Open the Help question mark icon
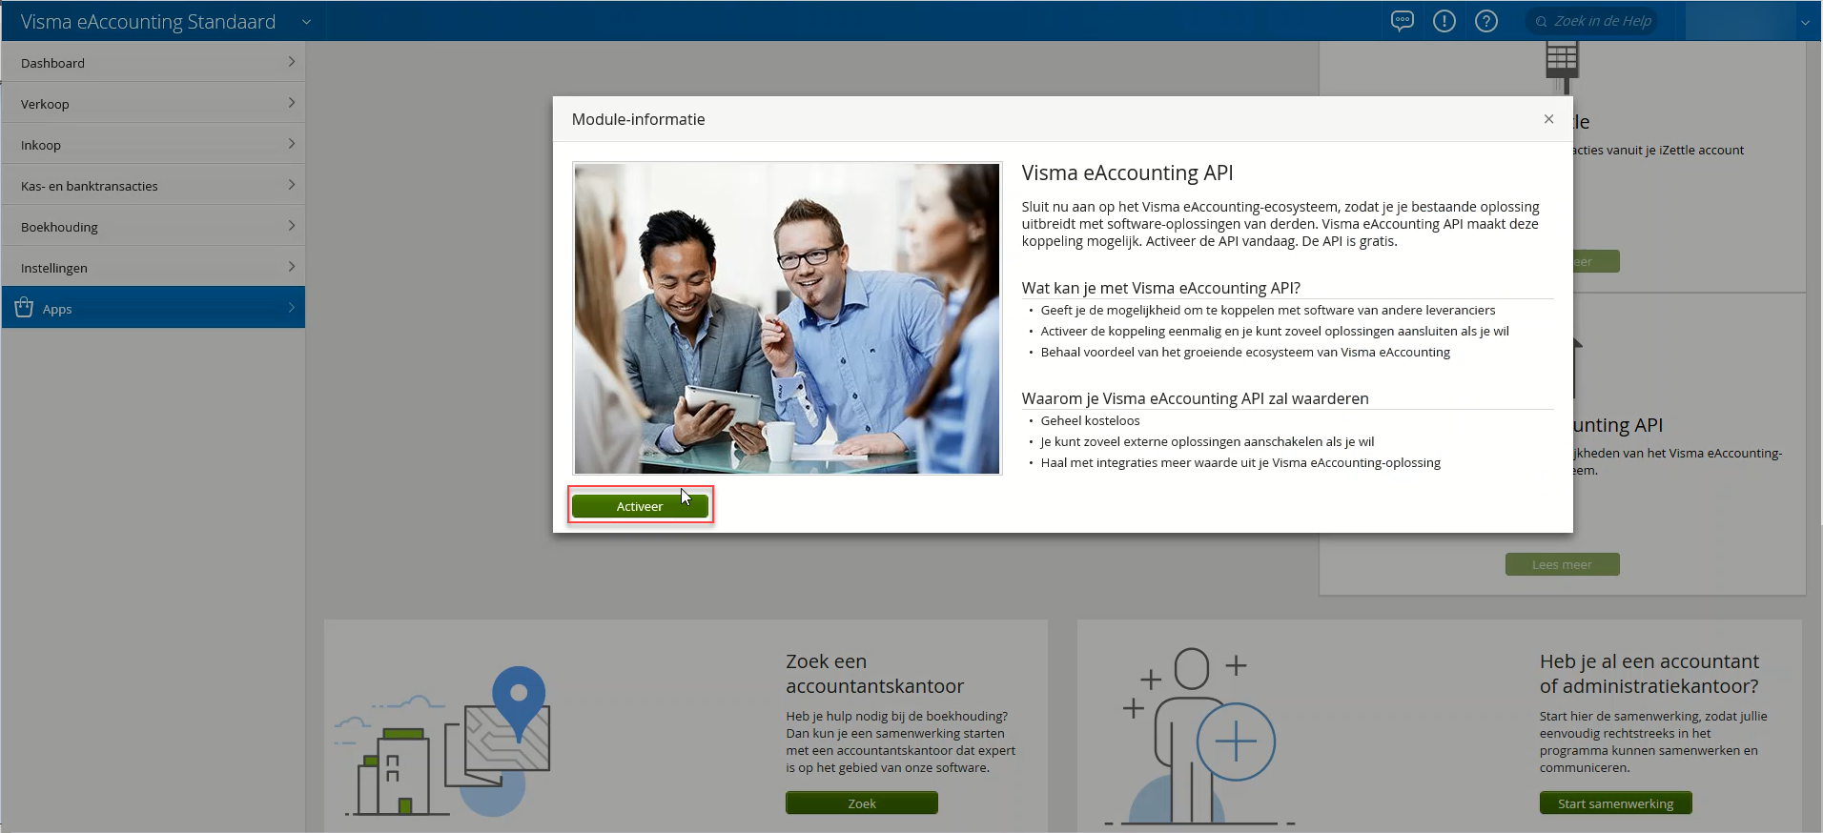The height and width of the screenshot is (833, 1823). click(1486, 21)
